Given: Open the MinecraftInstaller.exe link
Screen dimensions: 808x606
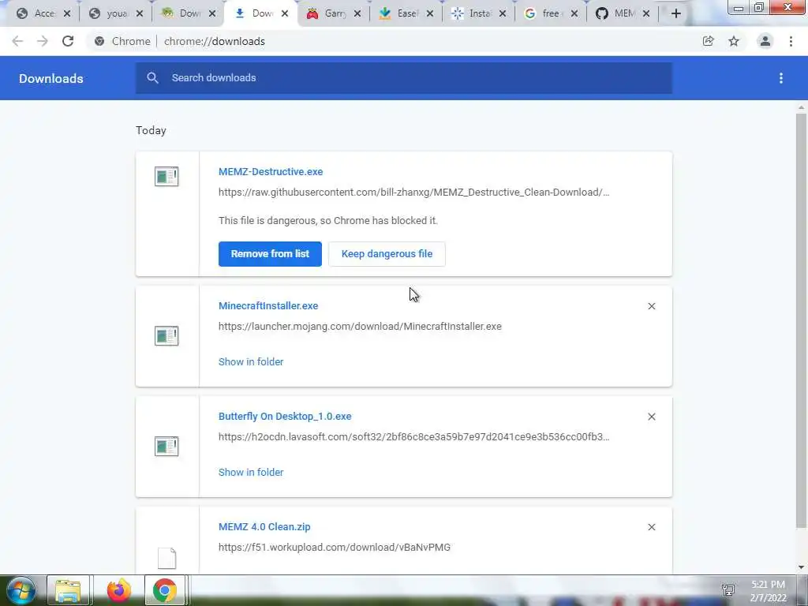Looking at the screenshot, I should click(x=268, y=305).
